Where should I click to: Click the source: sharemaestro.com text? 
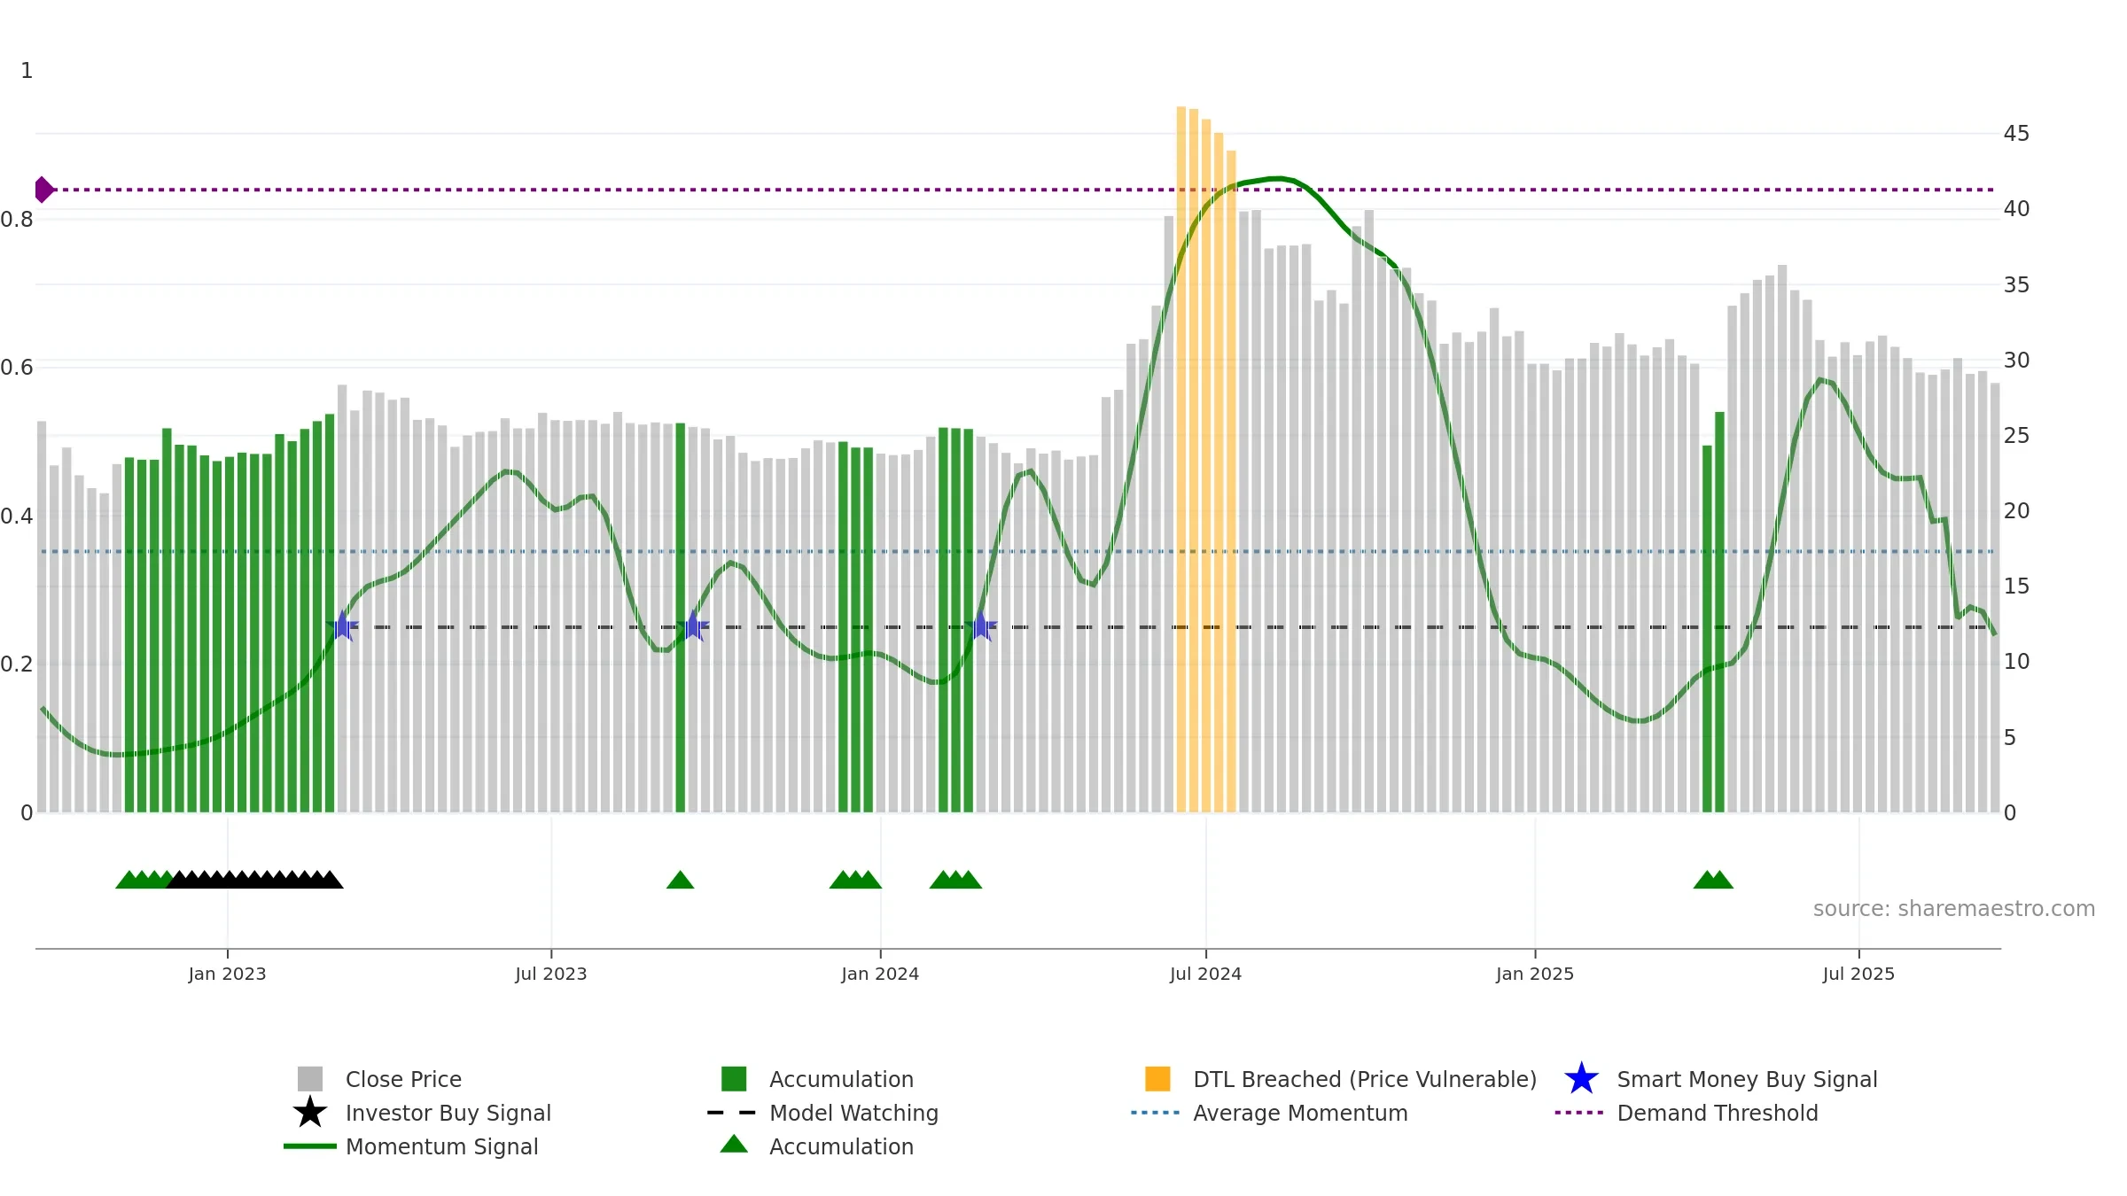(1954, 909)
